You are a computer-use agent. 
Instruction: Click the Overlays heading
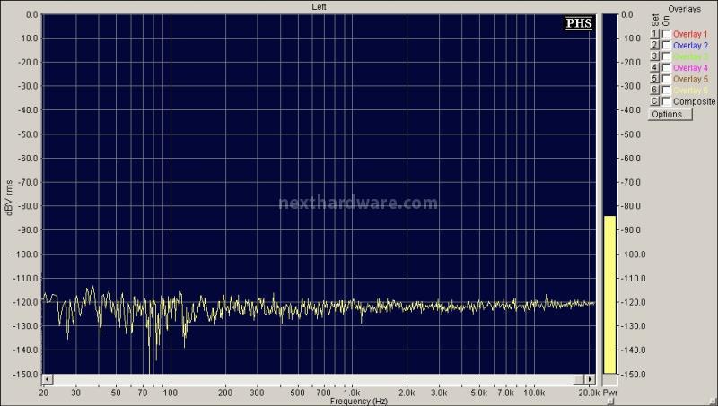click(684, 9)
